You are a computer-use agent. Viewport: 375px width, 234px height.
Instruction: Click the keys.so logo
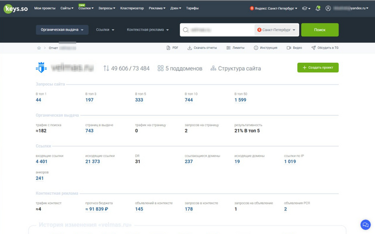[x=16, y=9]
